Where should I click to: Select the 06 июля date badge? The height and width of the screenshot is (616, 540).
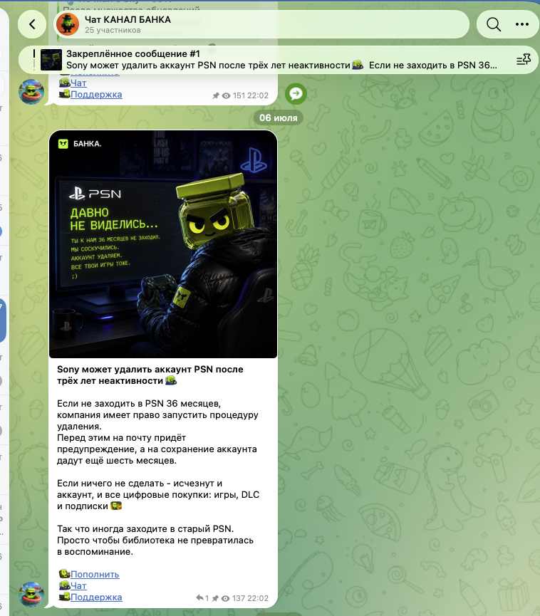click(279, 118)
